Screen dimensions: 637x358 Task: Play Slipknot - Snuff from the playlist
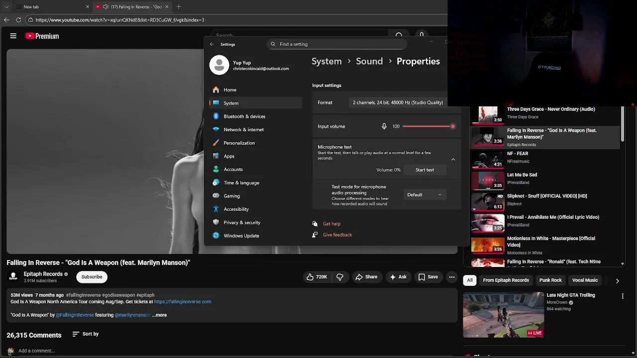coord(545,201)
